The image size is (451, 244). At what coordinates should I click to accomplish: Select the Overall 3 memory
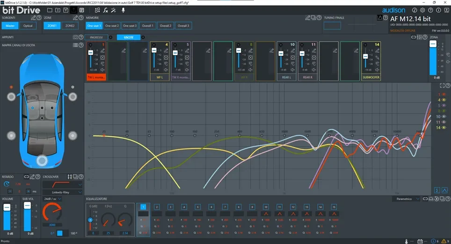tap(183, 26)
